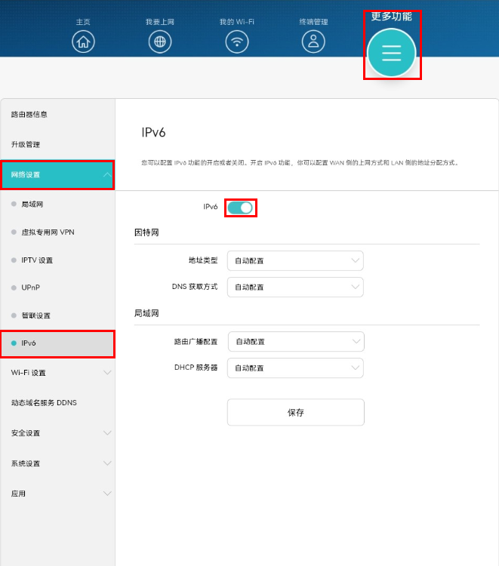Click the 更多功能 hamburger menu icon
This screenshot has height=566, width=499.
pyautogui.click(x=392, y=52)
